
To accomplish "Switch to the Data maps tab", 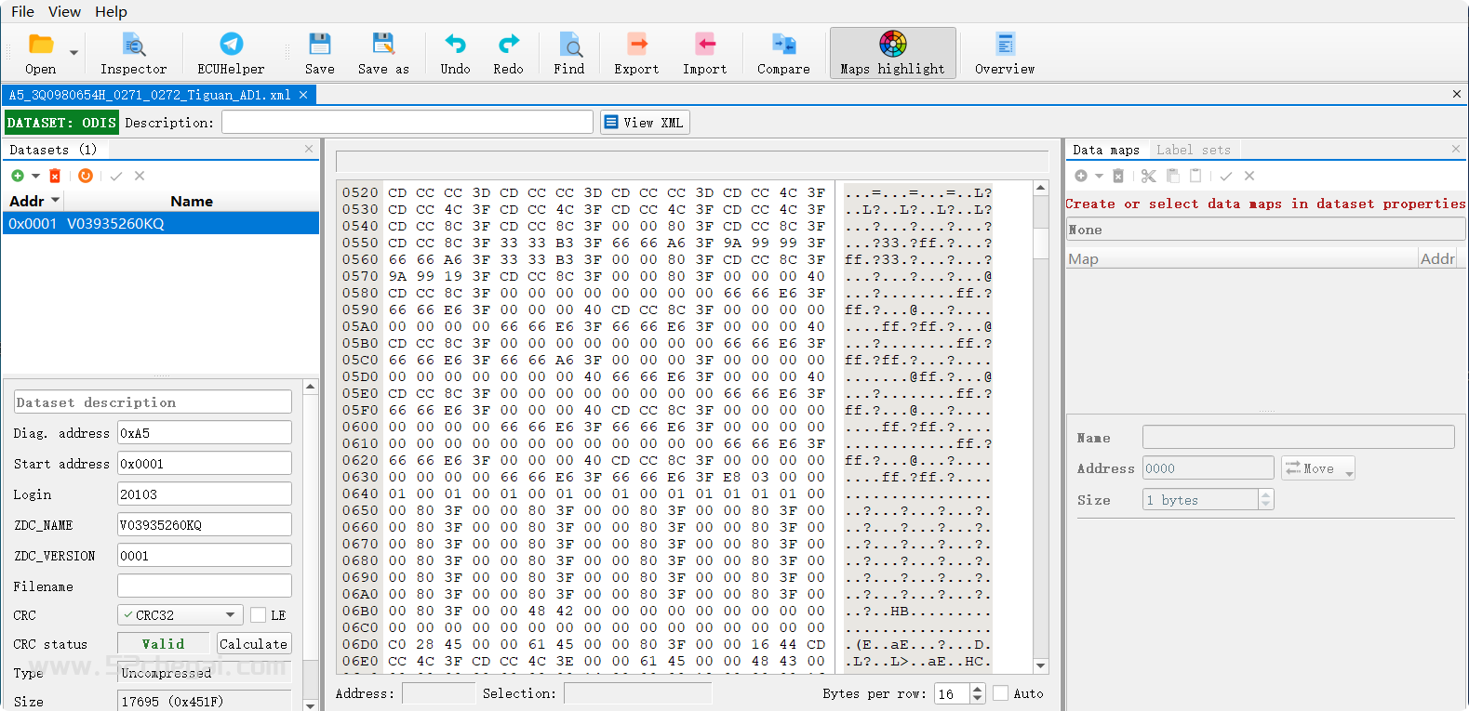I will pos(1105,150).
